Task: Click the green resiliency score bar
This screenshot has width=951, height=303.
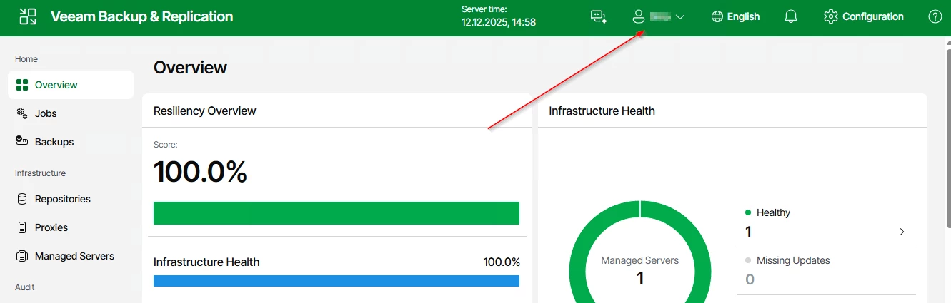Action: point(337,213)
